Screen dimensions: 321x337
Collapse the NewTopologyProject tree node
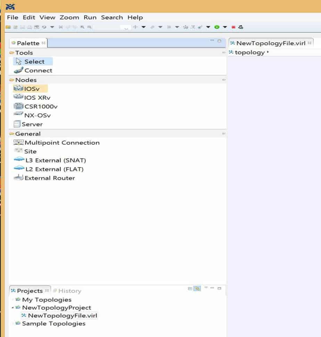[x=13, y=307]
